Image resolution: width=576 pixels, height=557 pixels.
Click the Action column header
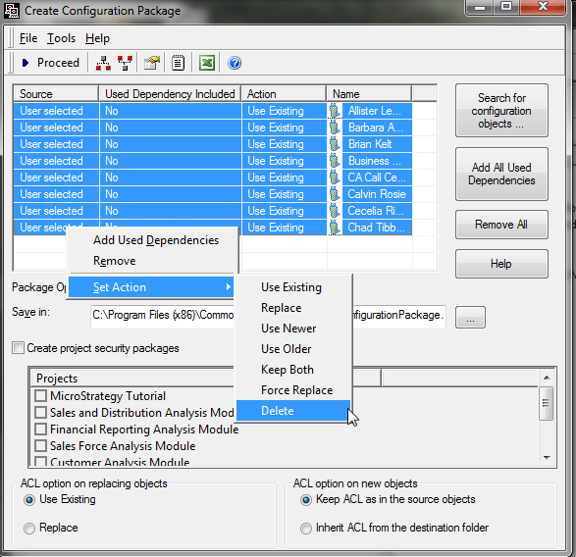click(284, 94)
